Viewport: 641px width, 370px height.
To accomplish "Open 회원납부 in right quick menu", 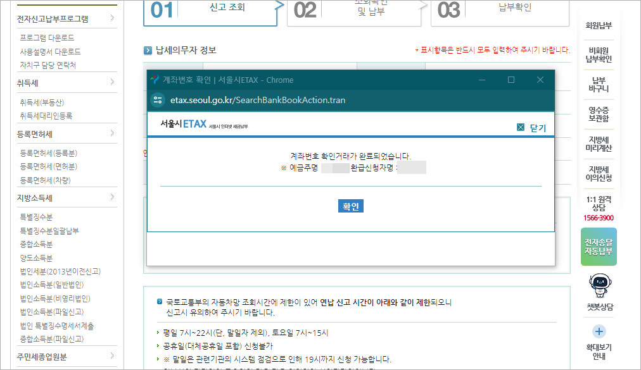I will click(x=599, y=26).
